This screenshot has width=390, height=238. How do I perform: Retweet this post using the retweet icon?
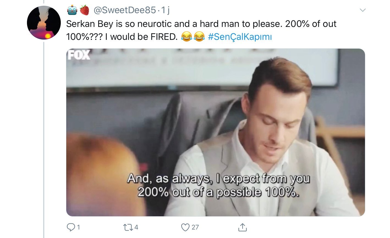[x=128, y=227]
